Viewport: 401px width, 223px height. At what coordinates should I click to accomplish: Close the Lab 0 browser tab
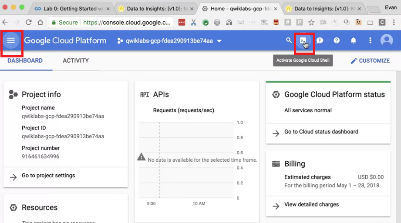pos(108,9)
